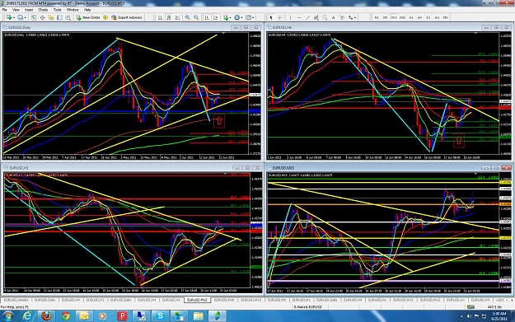Show the Market Watch window
Image resolution: width=515 pixels, height=322 pixels.
click(34, 17)
